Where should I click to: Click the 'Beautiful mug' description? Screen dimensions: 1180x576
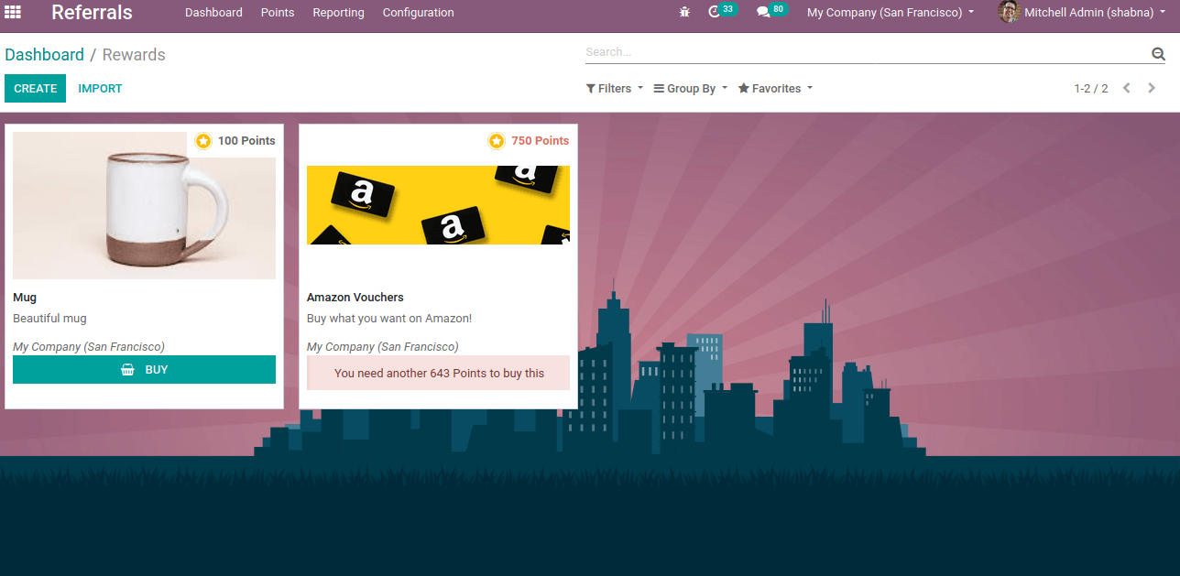[49, 318]
